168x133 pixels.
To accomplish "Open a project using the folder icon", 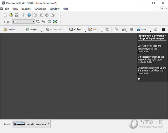I will (11, 15).
